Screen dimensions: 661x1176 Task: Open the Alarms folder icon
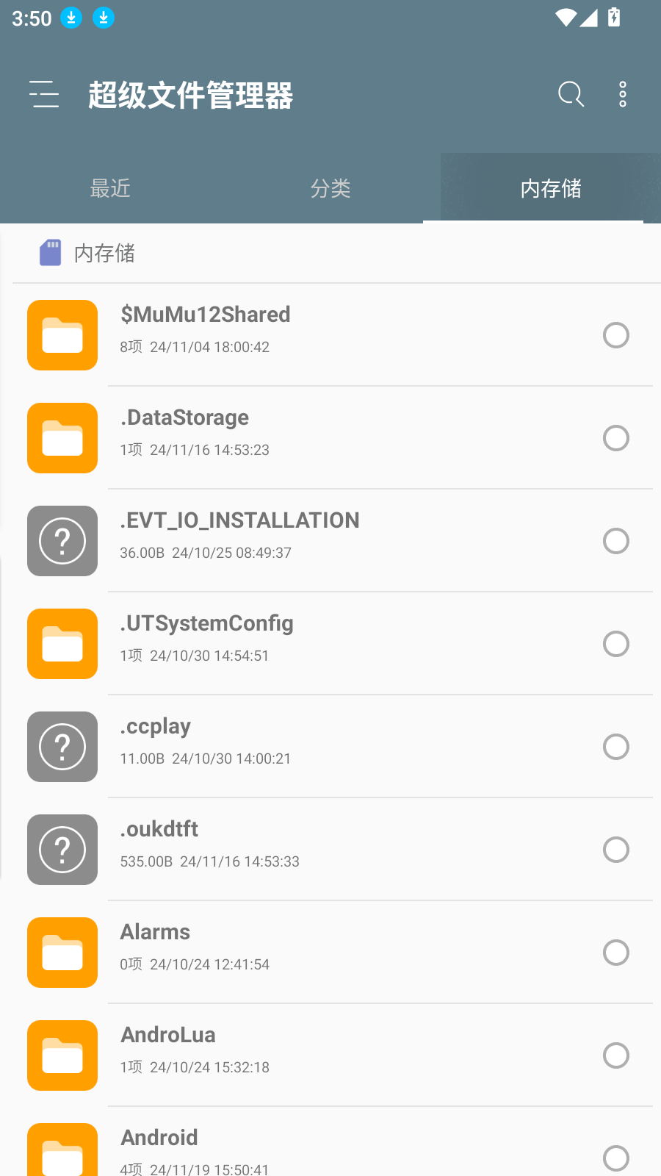coord(62,953)
